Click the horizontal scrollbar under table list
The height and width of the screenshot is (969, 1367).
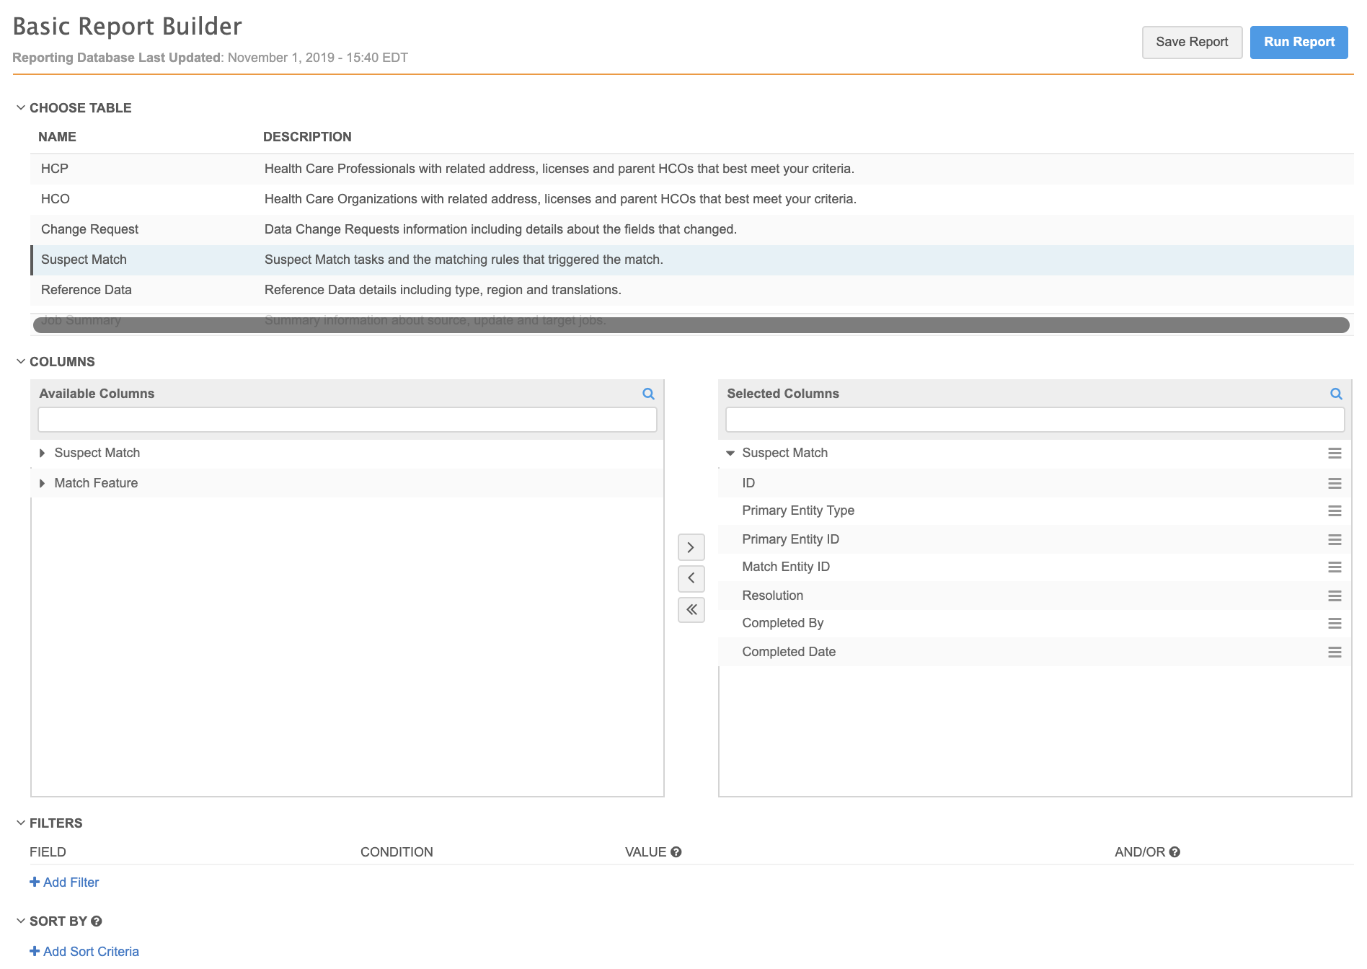click(691, 325)
